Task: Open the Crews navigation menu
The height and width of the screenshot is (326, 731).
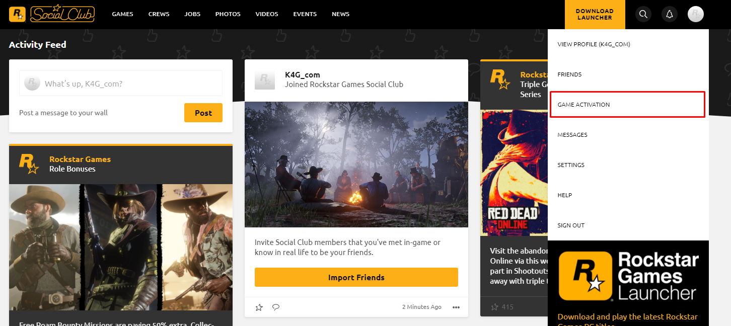Action: click(159, 14)
